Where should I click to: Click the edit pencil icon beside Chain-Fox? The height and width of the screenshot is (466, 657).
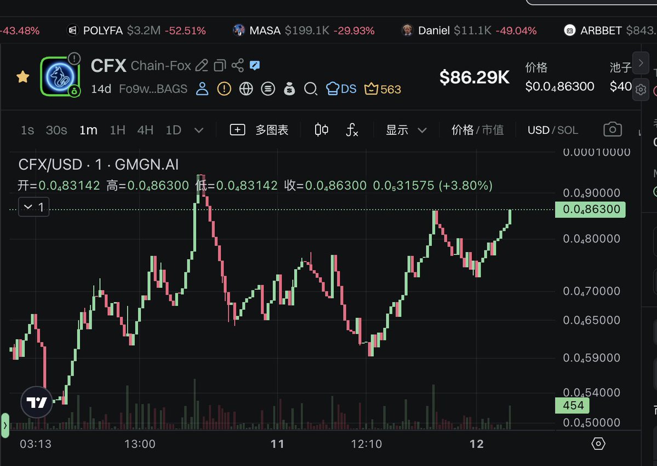click(202, 65)
